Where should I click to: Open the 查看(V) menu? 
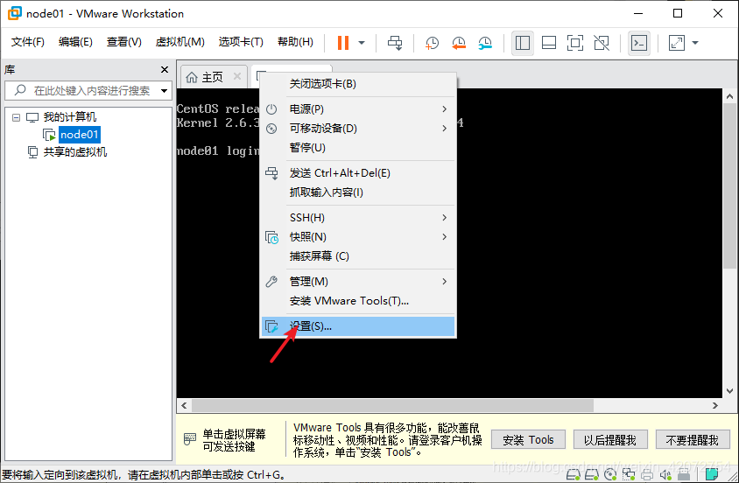click(124, 42)
